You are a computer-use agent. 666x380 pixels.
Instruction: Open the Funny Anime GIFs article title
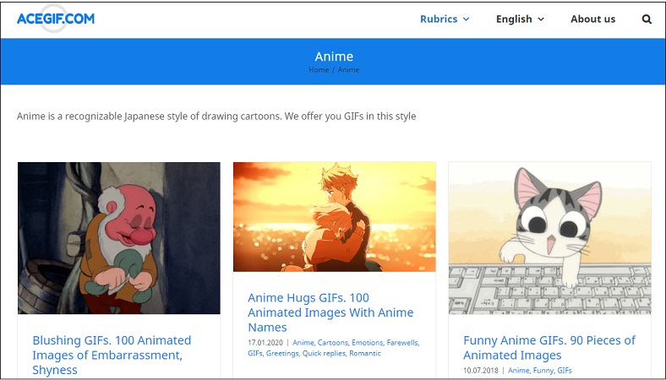(x=549, y=348)
